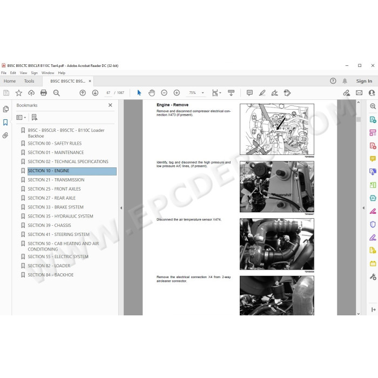Open the B95C - B95CLR Loader Backhoe bookmark
Viewport: 378px width, 378px height.
[66, 133]
